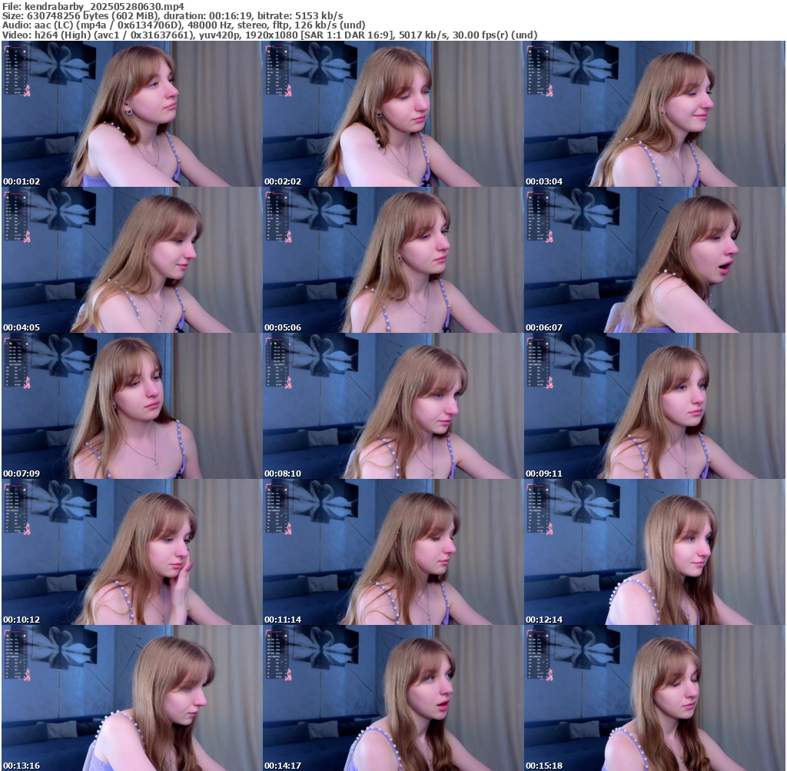
Task: Select the thumbnail stamped 00:05:06
Action: click(393, 260)
